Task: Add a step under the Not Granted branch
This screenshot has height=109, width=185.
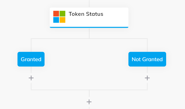Action: (x=147, y=78)
